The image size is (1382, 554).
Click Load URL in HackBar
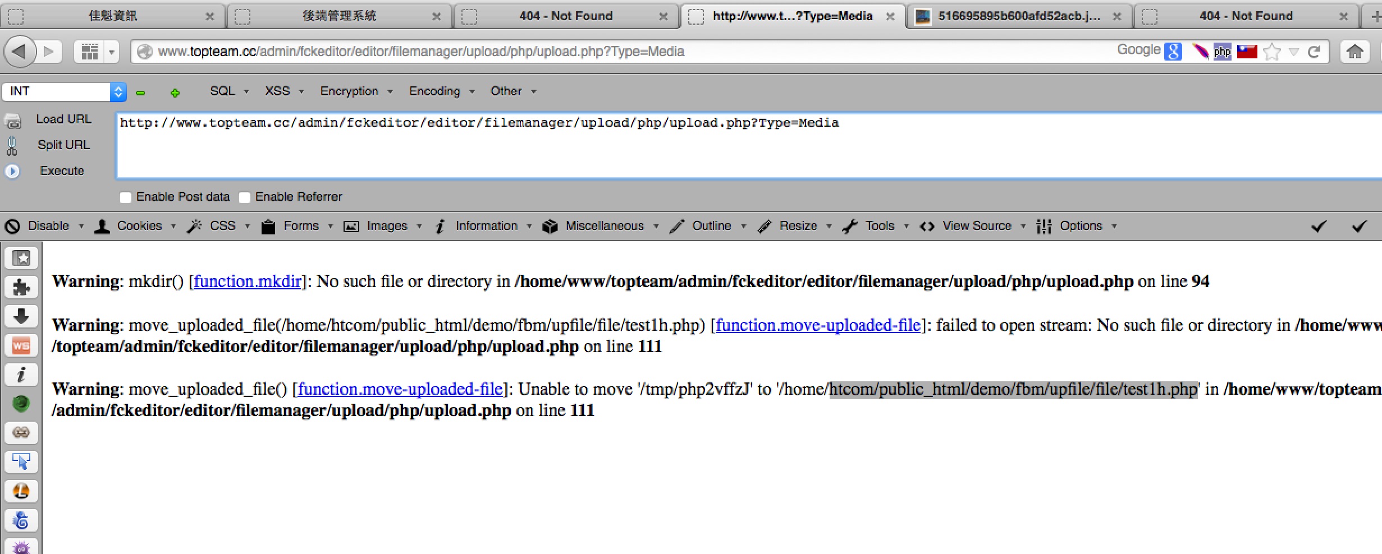coord(63,119)
